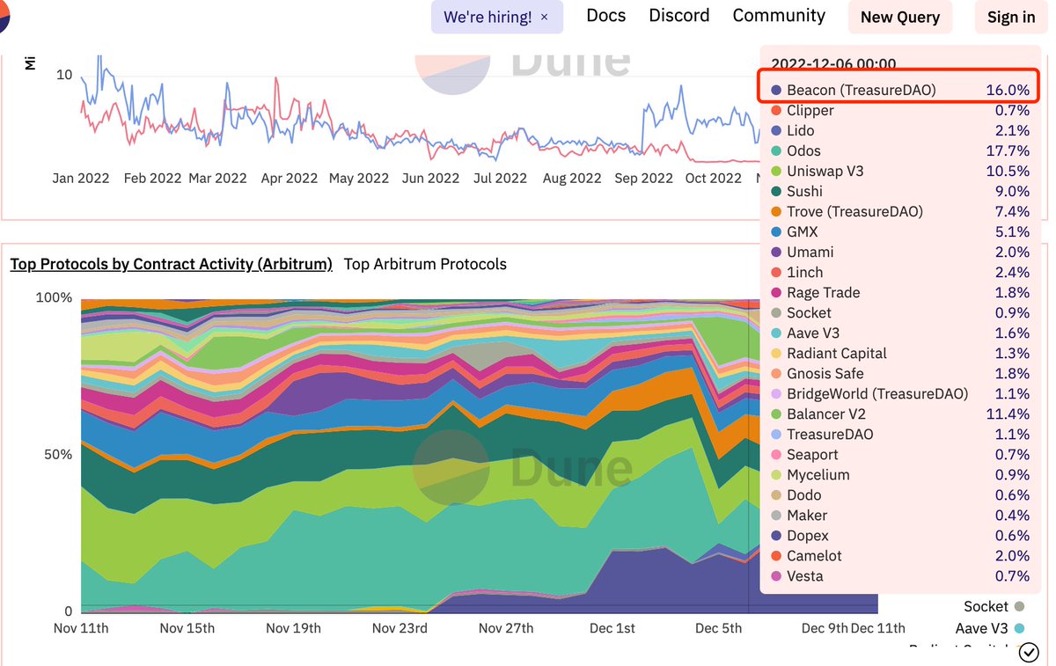This screenshot has width=1056, height=666.
Task: Select the GMX 5.1% tooltip row
Action: coord(900,231)
